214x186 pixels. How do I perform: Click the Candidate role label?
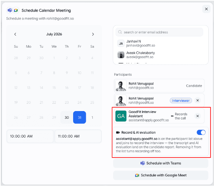[x=194, y=86]
